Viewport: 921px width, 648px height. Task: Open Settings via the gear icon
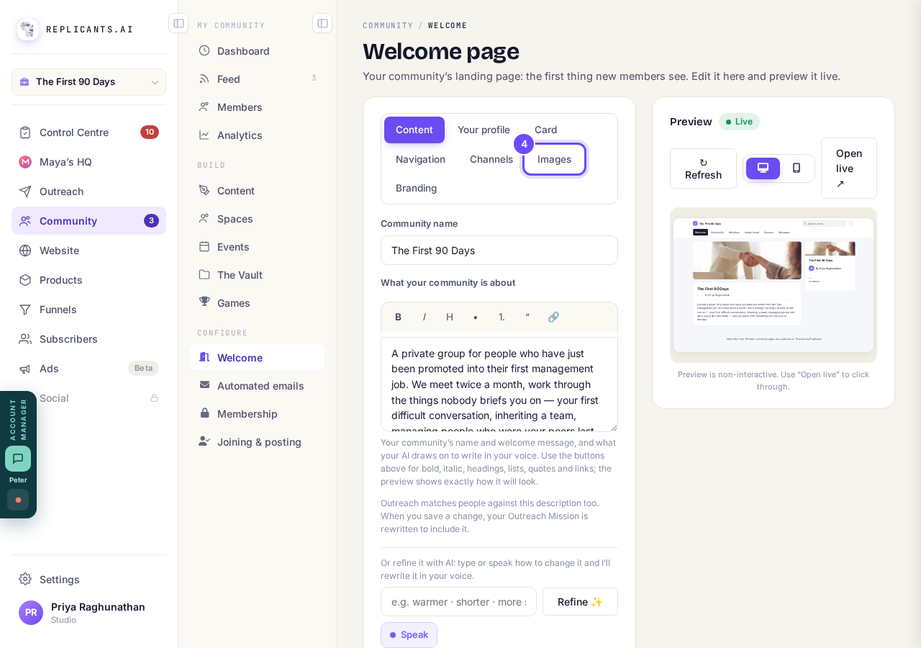point(25,579)
